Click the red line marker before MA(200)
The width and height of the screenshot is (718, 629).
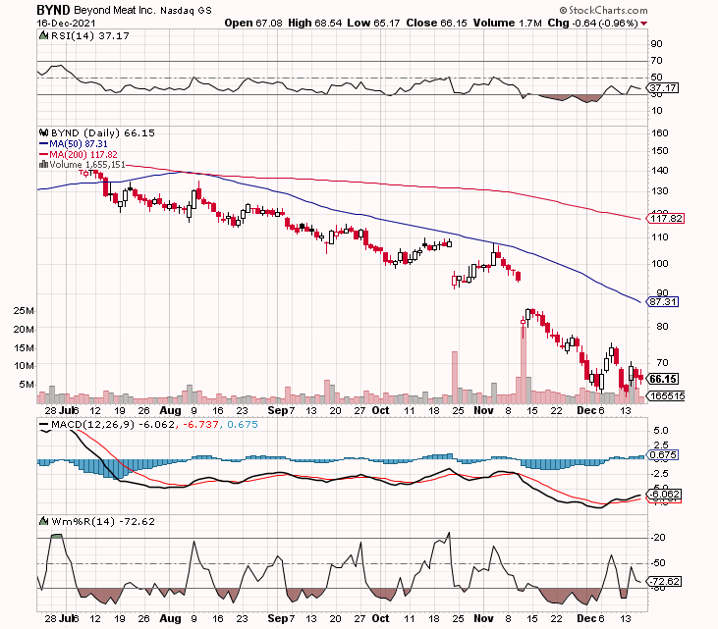pos(43,155)
